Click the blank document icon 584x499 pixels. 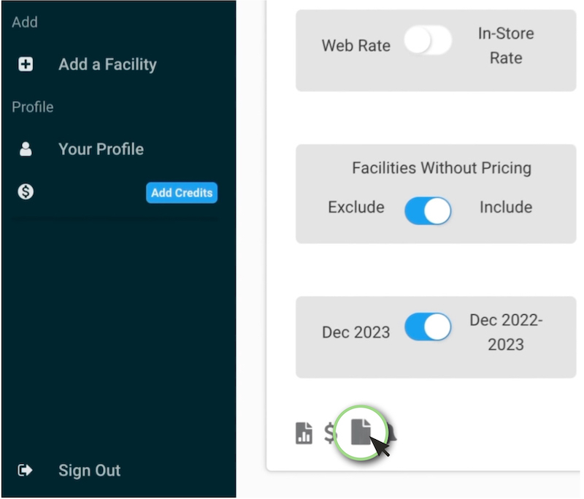coord(361,432)
